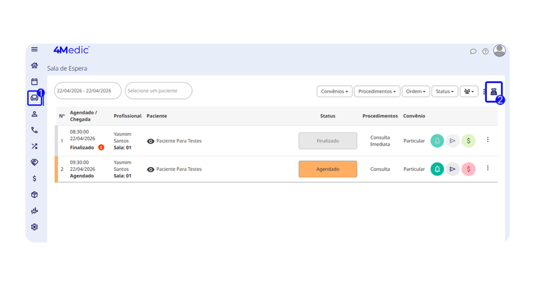Open the three-dot menu on the Finalizado row
This screenshot has width=535, height=286.
click(487, 140)
